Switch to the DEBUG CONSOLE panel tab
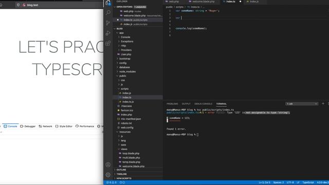Screen dimensions: 329x185 [x=203, y=104]
